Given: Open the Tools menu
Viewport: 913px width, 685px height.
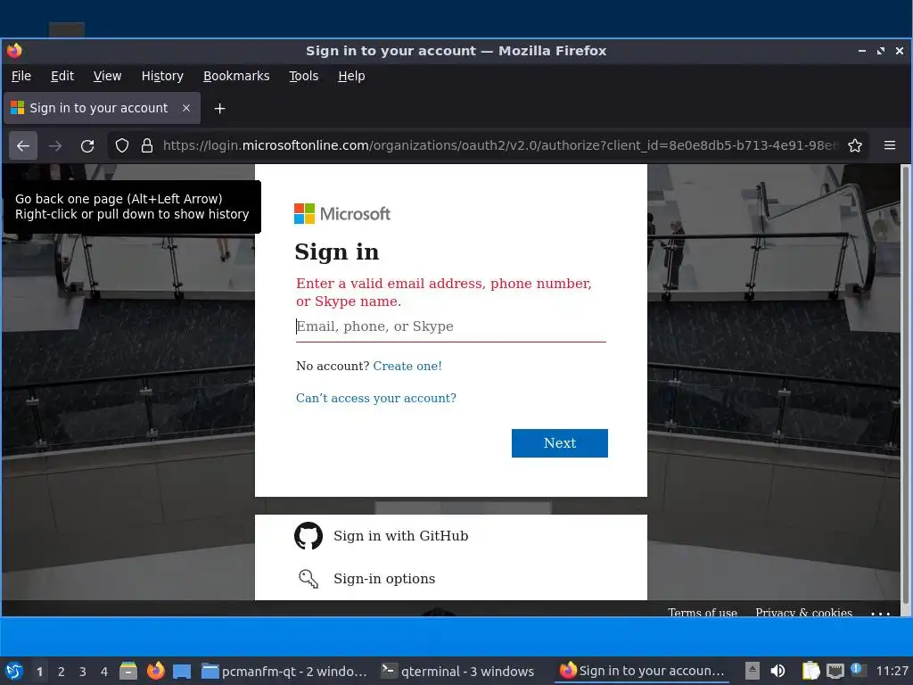Looking at the screenshot, I should coord(304,77).
